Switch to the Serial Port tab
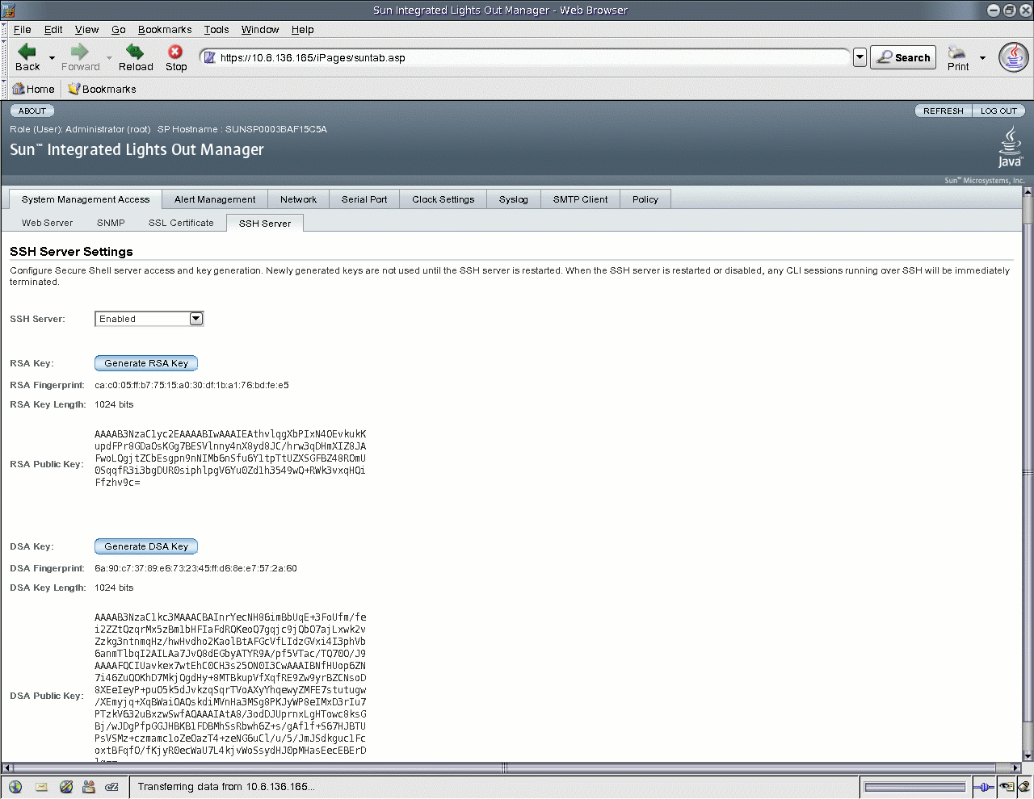1034x799 pixels. point(364,199)
